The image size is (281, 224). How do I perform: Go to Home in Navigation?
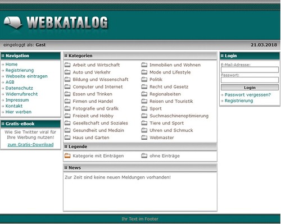click(x=11, y=65)
